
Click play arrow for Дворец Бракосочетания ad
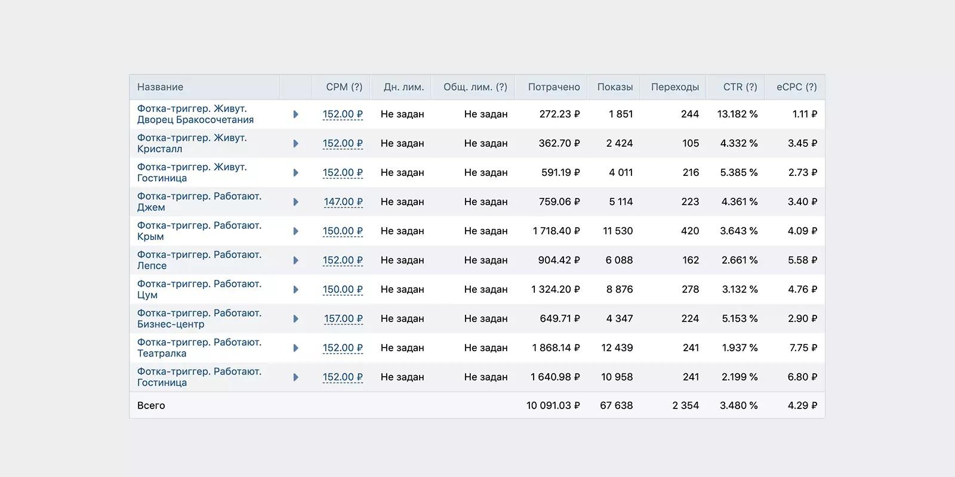click(295, 114)
